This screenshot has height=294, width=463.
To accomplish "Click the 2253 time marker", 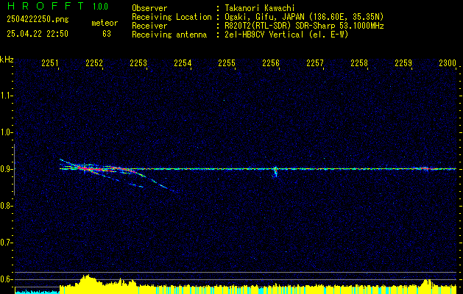I will click(138, 62).
